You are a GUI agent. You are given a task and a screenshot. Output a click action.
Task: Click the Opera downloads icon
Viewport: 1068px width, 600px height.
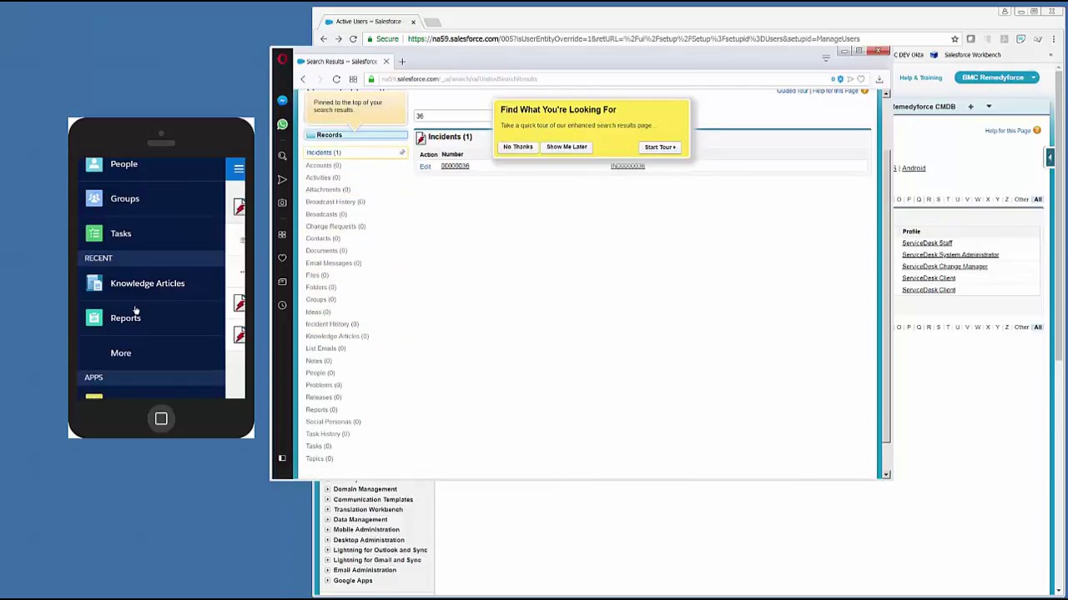879,79
